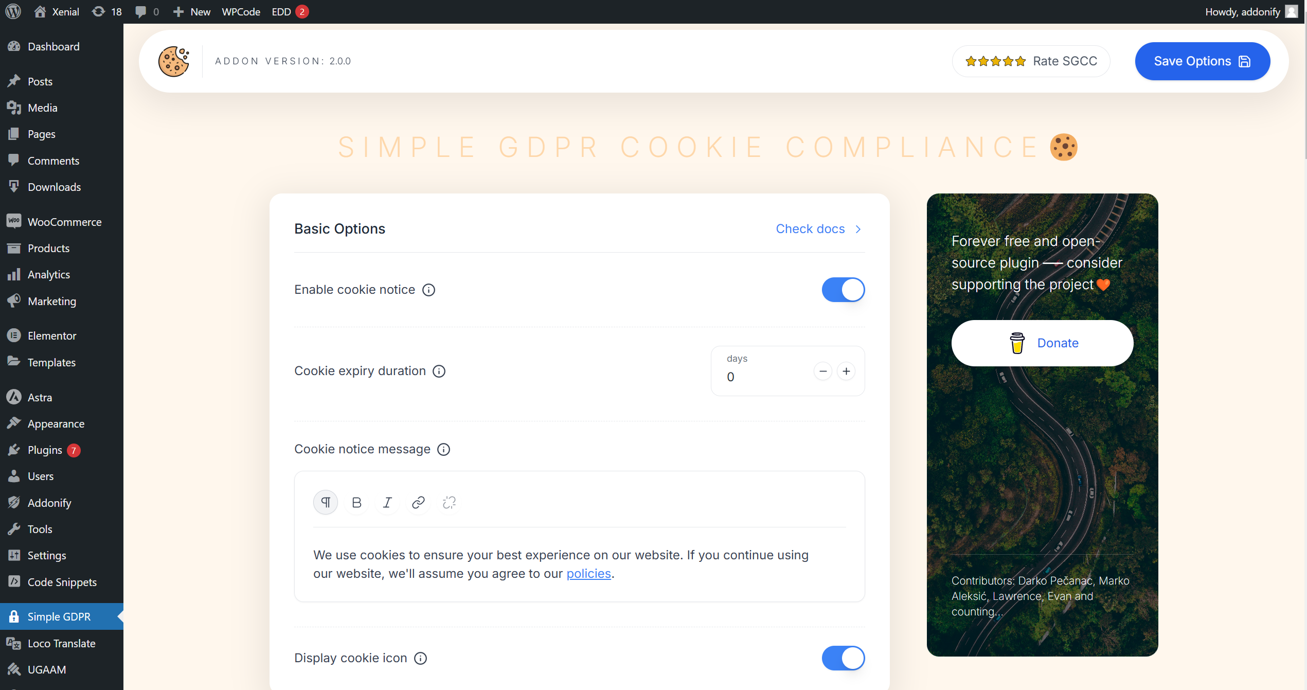Click the hyperlink icon in cookie message editor

tap(418, 502)
